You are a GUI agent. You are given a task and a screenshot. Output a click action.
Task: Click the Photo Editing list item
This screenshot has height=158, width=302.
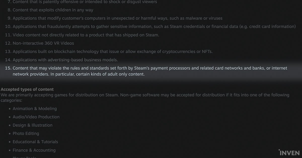pos(26,134)
